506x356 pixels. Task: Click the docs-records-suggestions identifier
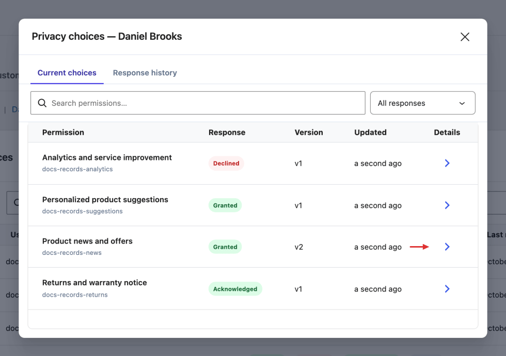[82, 211]
